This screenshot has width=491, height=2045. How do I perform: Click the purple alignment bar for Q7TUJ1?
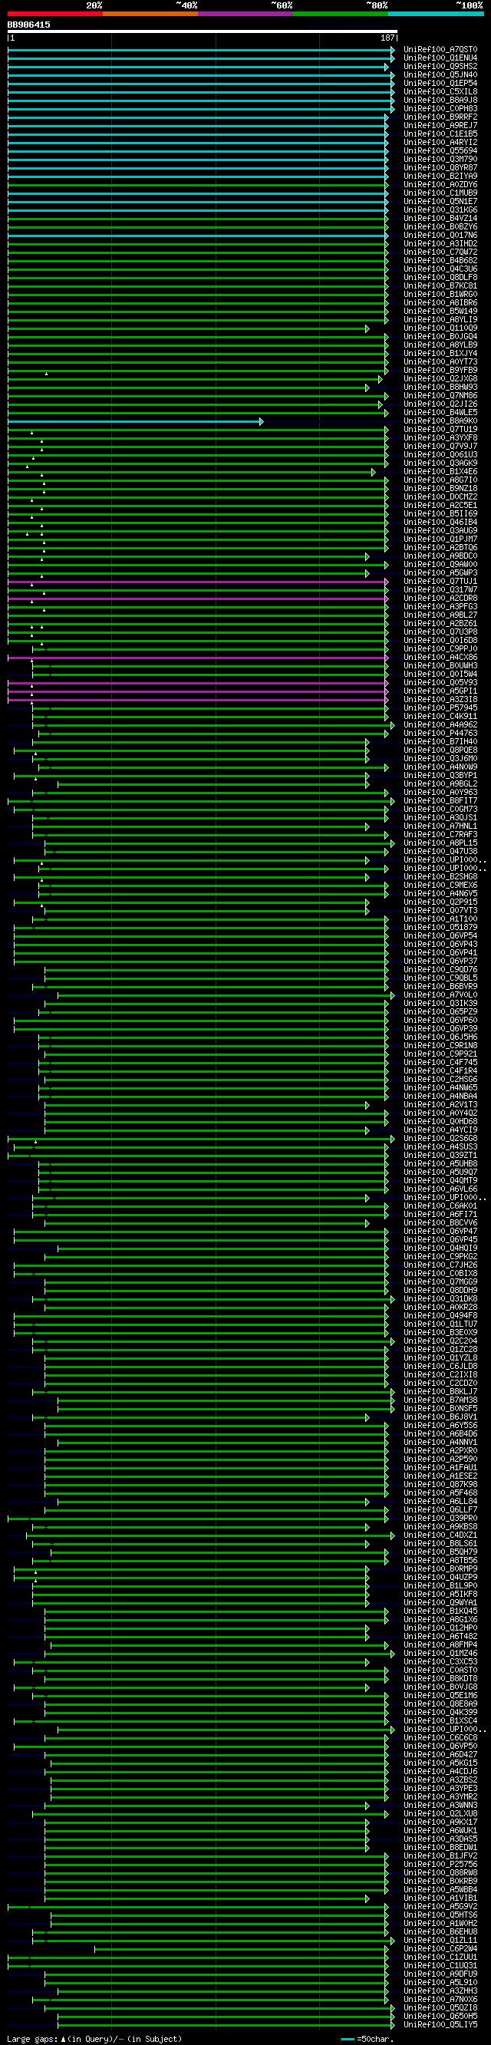click(x=197, y=582)
